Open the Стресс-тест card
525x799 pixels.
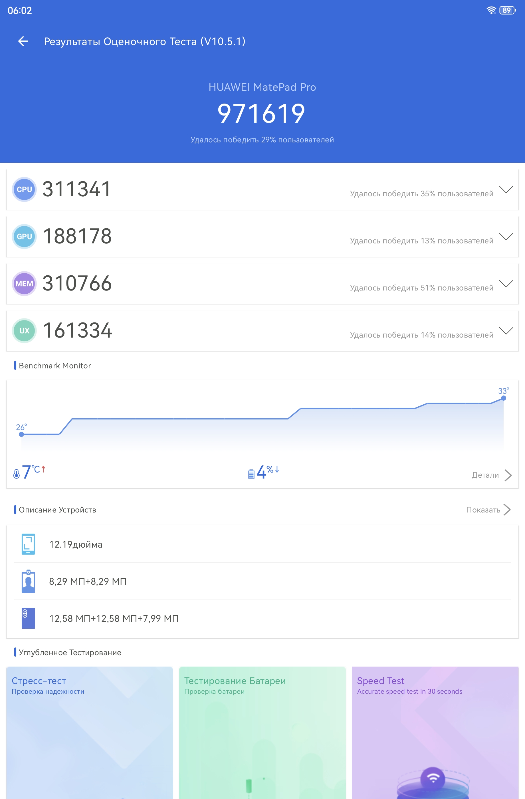pyautogui.click(x=90, y=733)
